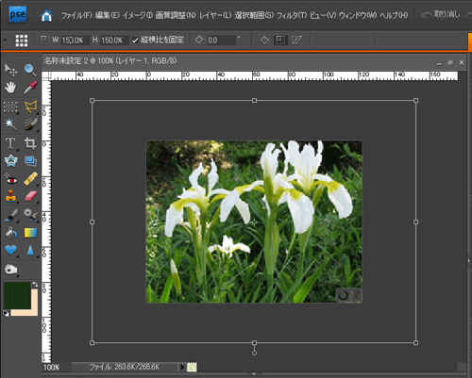Select the blue triangle Sharpen tool
Viewport: 472px width, 378px height.
point(30,251)
